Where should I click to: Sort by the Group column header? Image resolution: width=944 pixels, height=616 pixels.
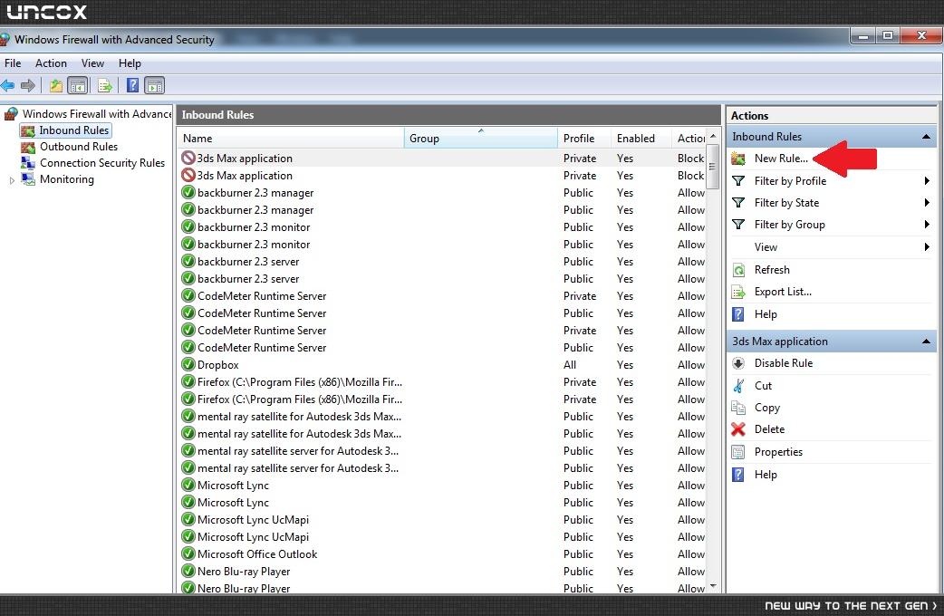[480, 139]
